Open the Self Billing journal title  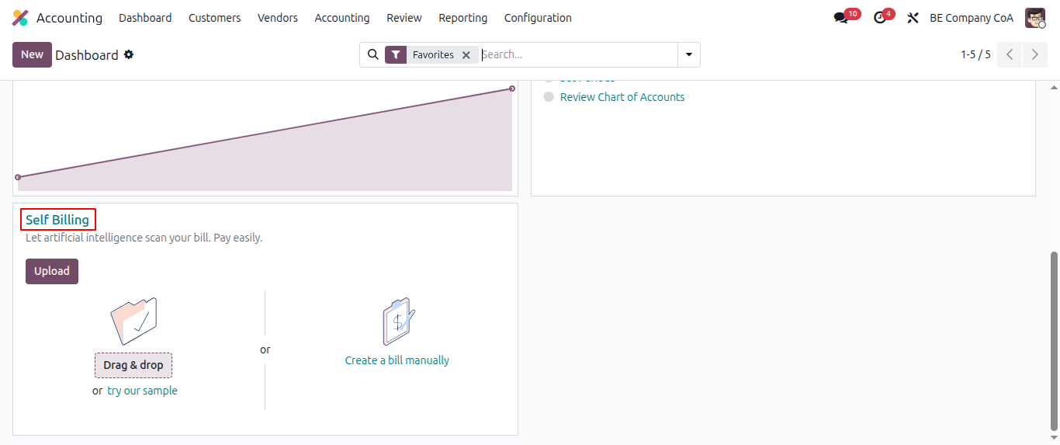point(57,220)
